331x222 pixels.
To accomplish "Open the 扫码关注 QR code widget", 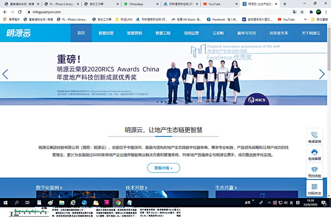I will point(314,188).
